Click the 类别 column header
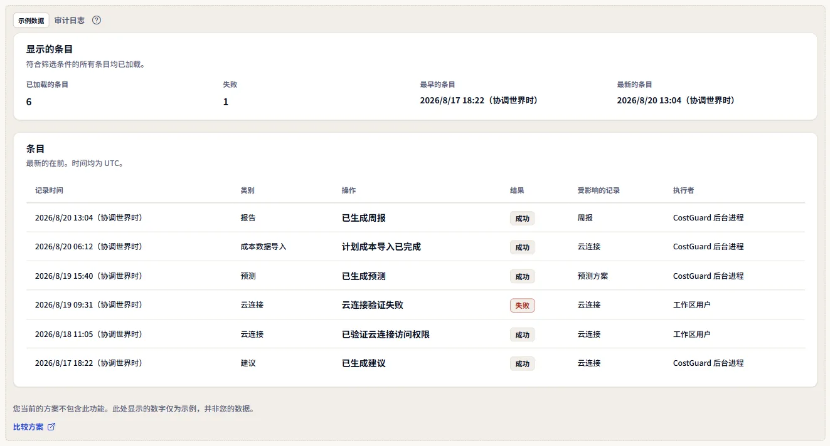Viewport: 830px width, 446px height. 248,190
